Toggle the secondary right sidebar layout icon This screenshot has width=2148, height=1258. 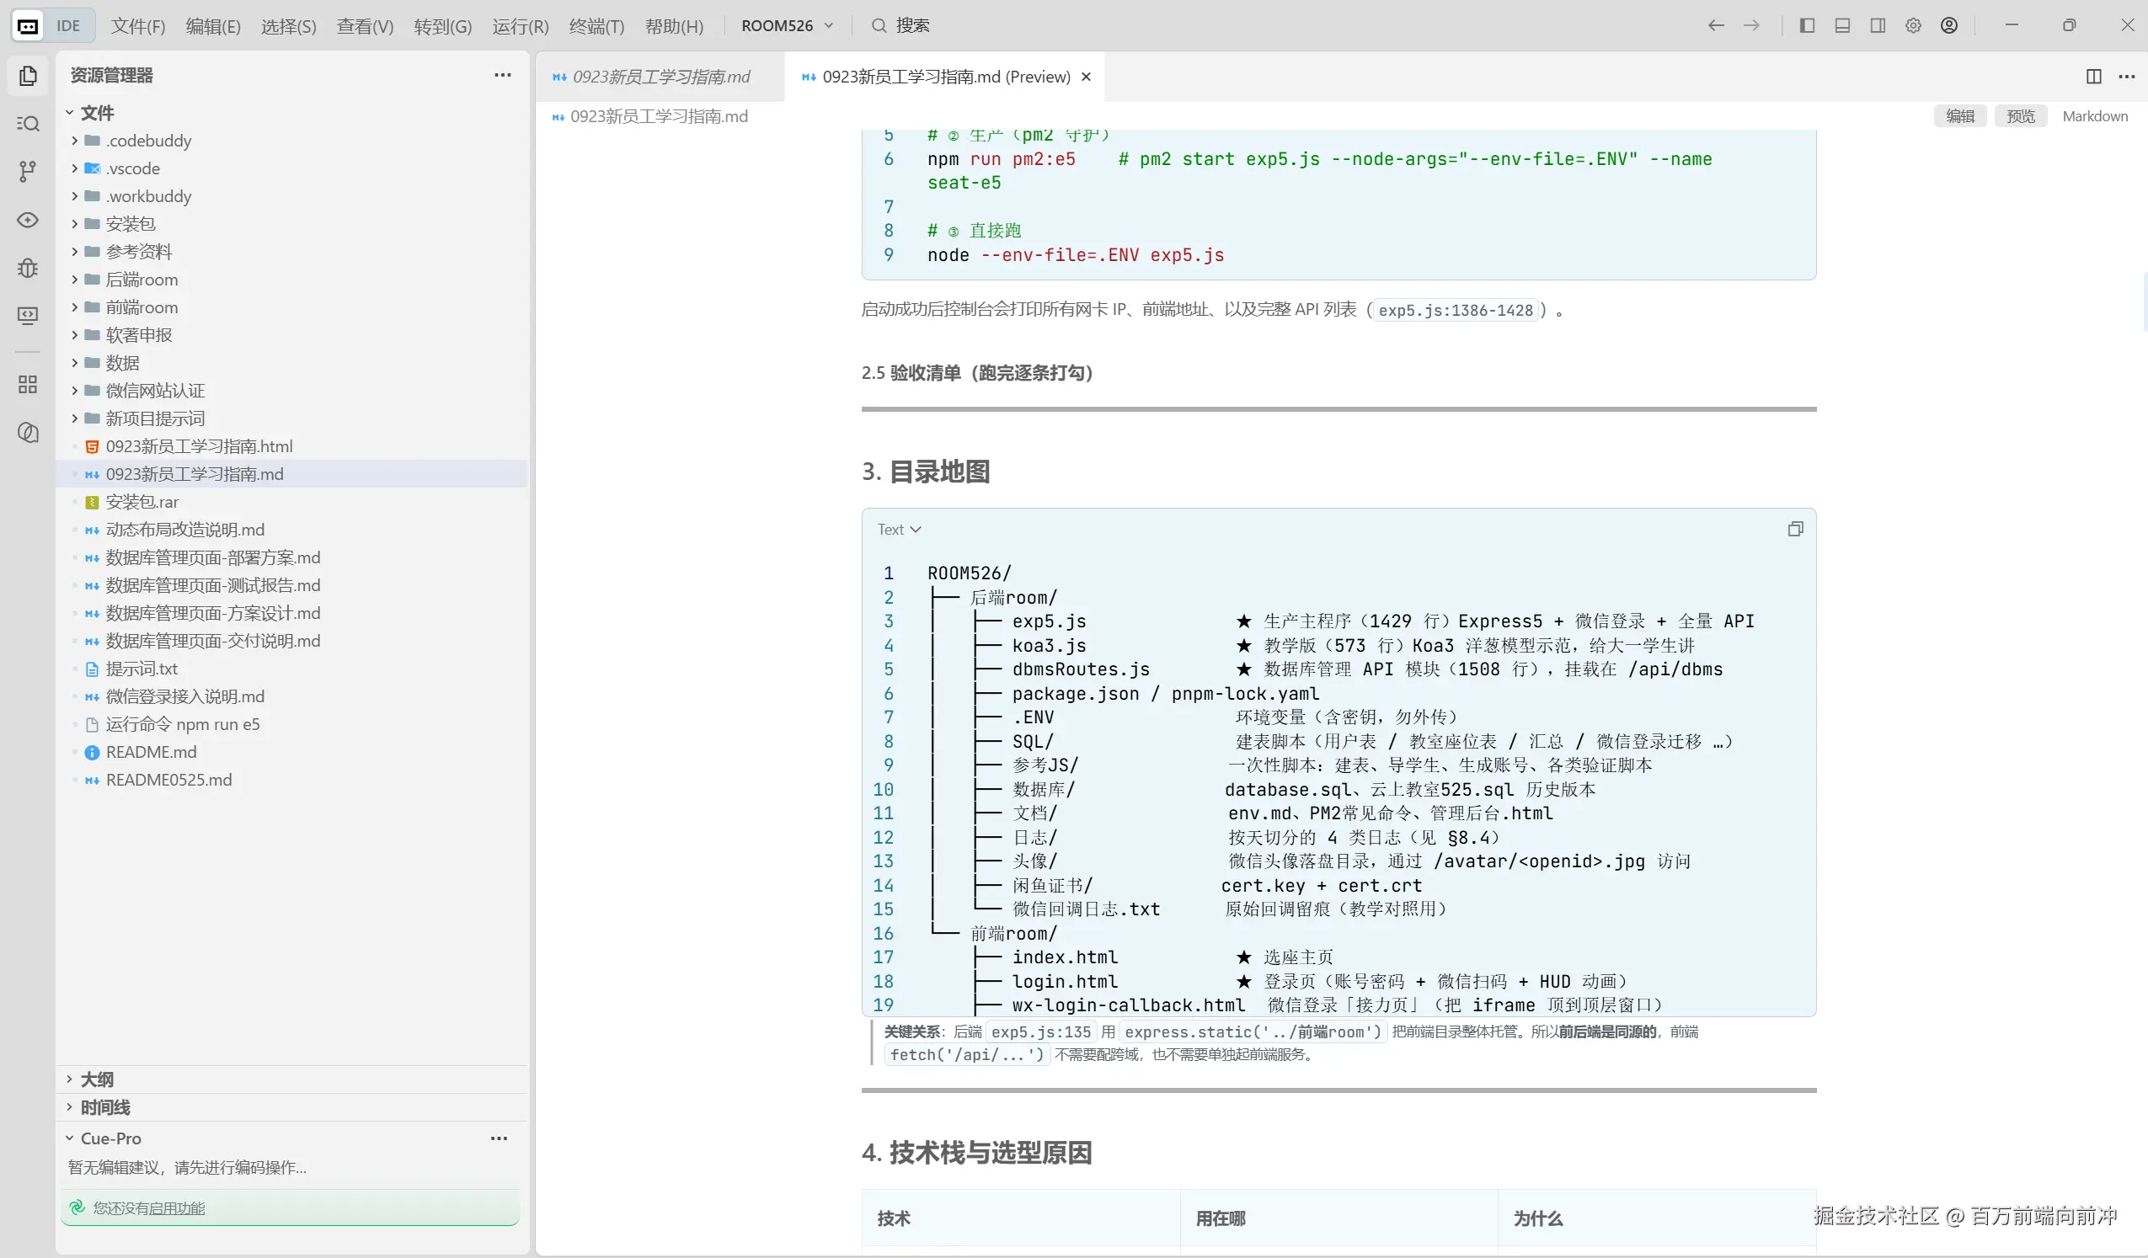coord(1878,25)
